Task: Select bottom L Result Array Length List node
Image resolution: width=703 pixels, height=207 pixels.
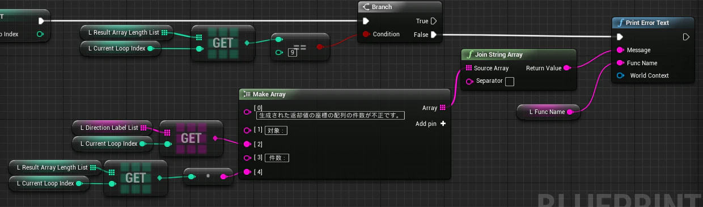Action: click(x=55, y=167)
